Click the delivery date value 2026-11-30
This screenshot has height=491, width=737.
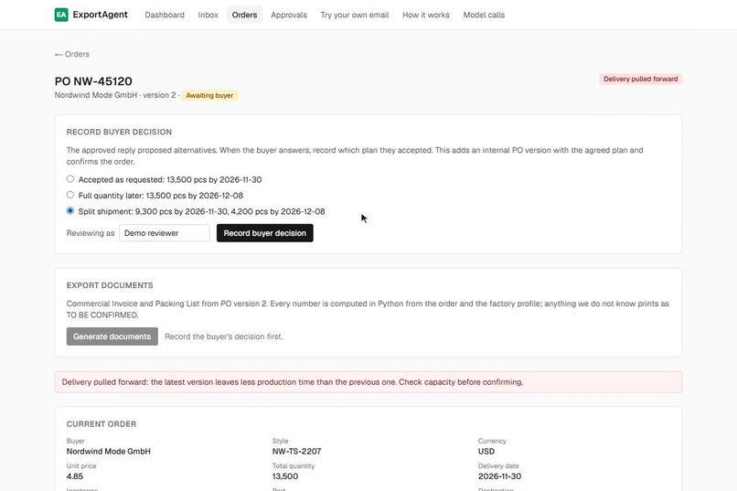499,476
